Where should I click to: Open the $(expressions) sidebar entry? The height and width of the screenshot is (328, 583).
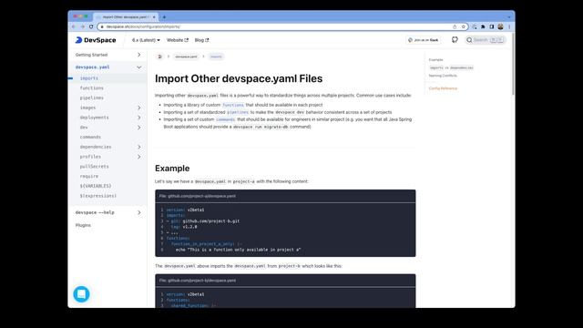tap(98, 196)
